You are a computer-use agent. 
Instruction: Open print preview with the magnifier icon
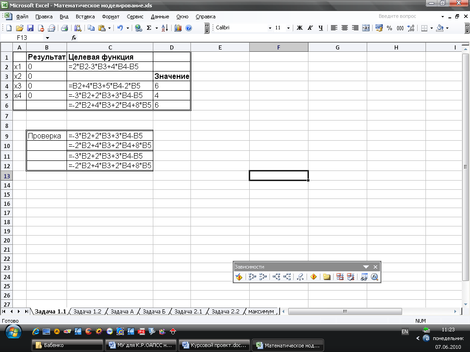78,28
